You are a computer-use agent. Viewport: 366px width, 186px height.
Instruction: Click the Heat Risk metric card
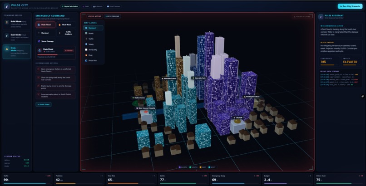(x=131, y=179)
